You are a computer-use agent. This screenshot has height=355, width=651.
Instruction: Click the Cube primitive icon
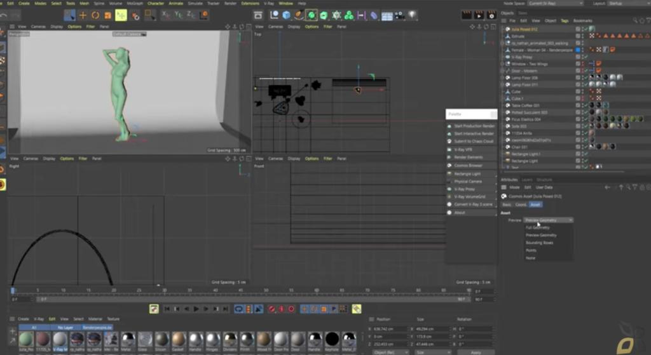click(x=287, y=15)
